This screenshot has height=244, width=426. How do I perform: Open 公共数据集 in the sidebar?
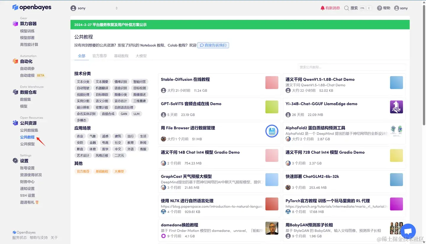pos(29,130)
